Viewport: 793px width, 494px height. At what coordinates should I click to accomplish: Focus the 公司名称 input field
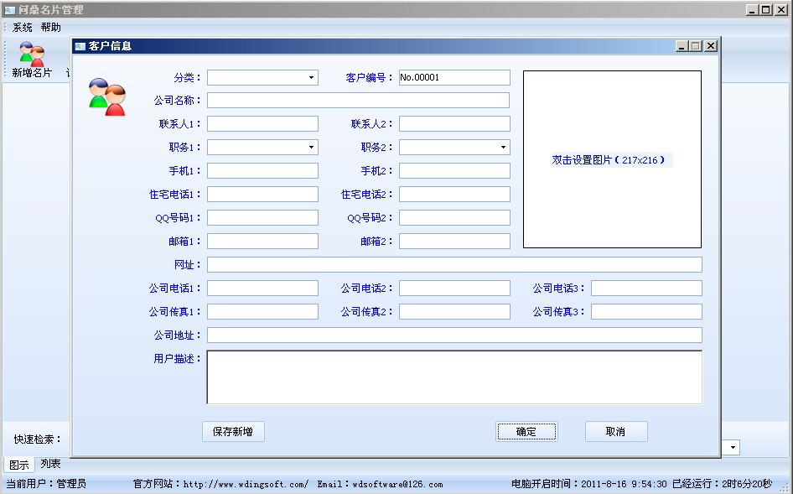(x=358, y=100)
